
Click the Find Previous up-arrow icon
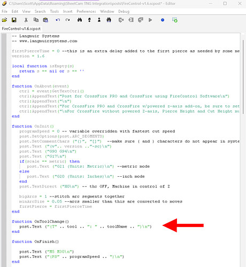[x=99, y=20]
